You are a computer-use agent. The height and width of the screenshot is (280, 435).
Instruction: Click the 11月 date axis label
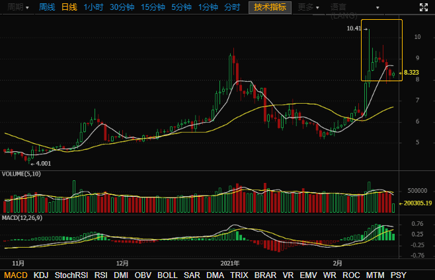point(19,263)
